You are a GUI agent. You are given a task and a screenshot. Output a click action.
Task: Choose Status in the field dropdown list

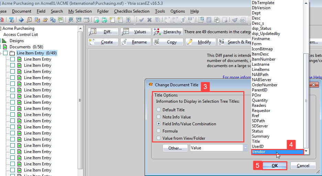point(277,131)
